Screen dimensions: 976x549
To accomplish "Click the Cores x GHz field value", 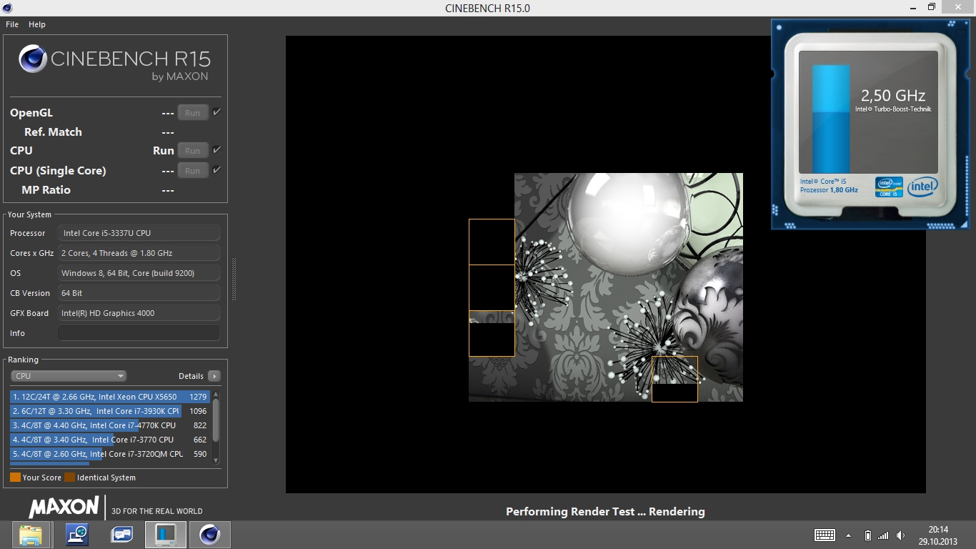I will click(139, 253).
